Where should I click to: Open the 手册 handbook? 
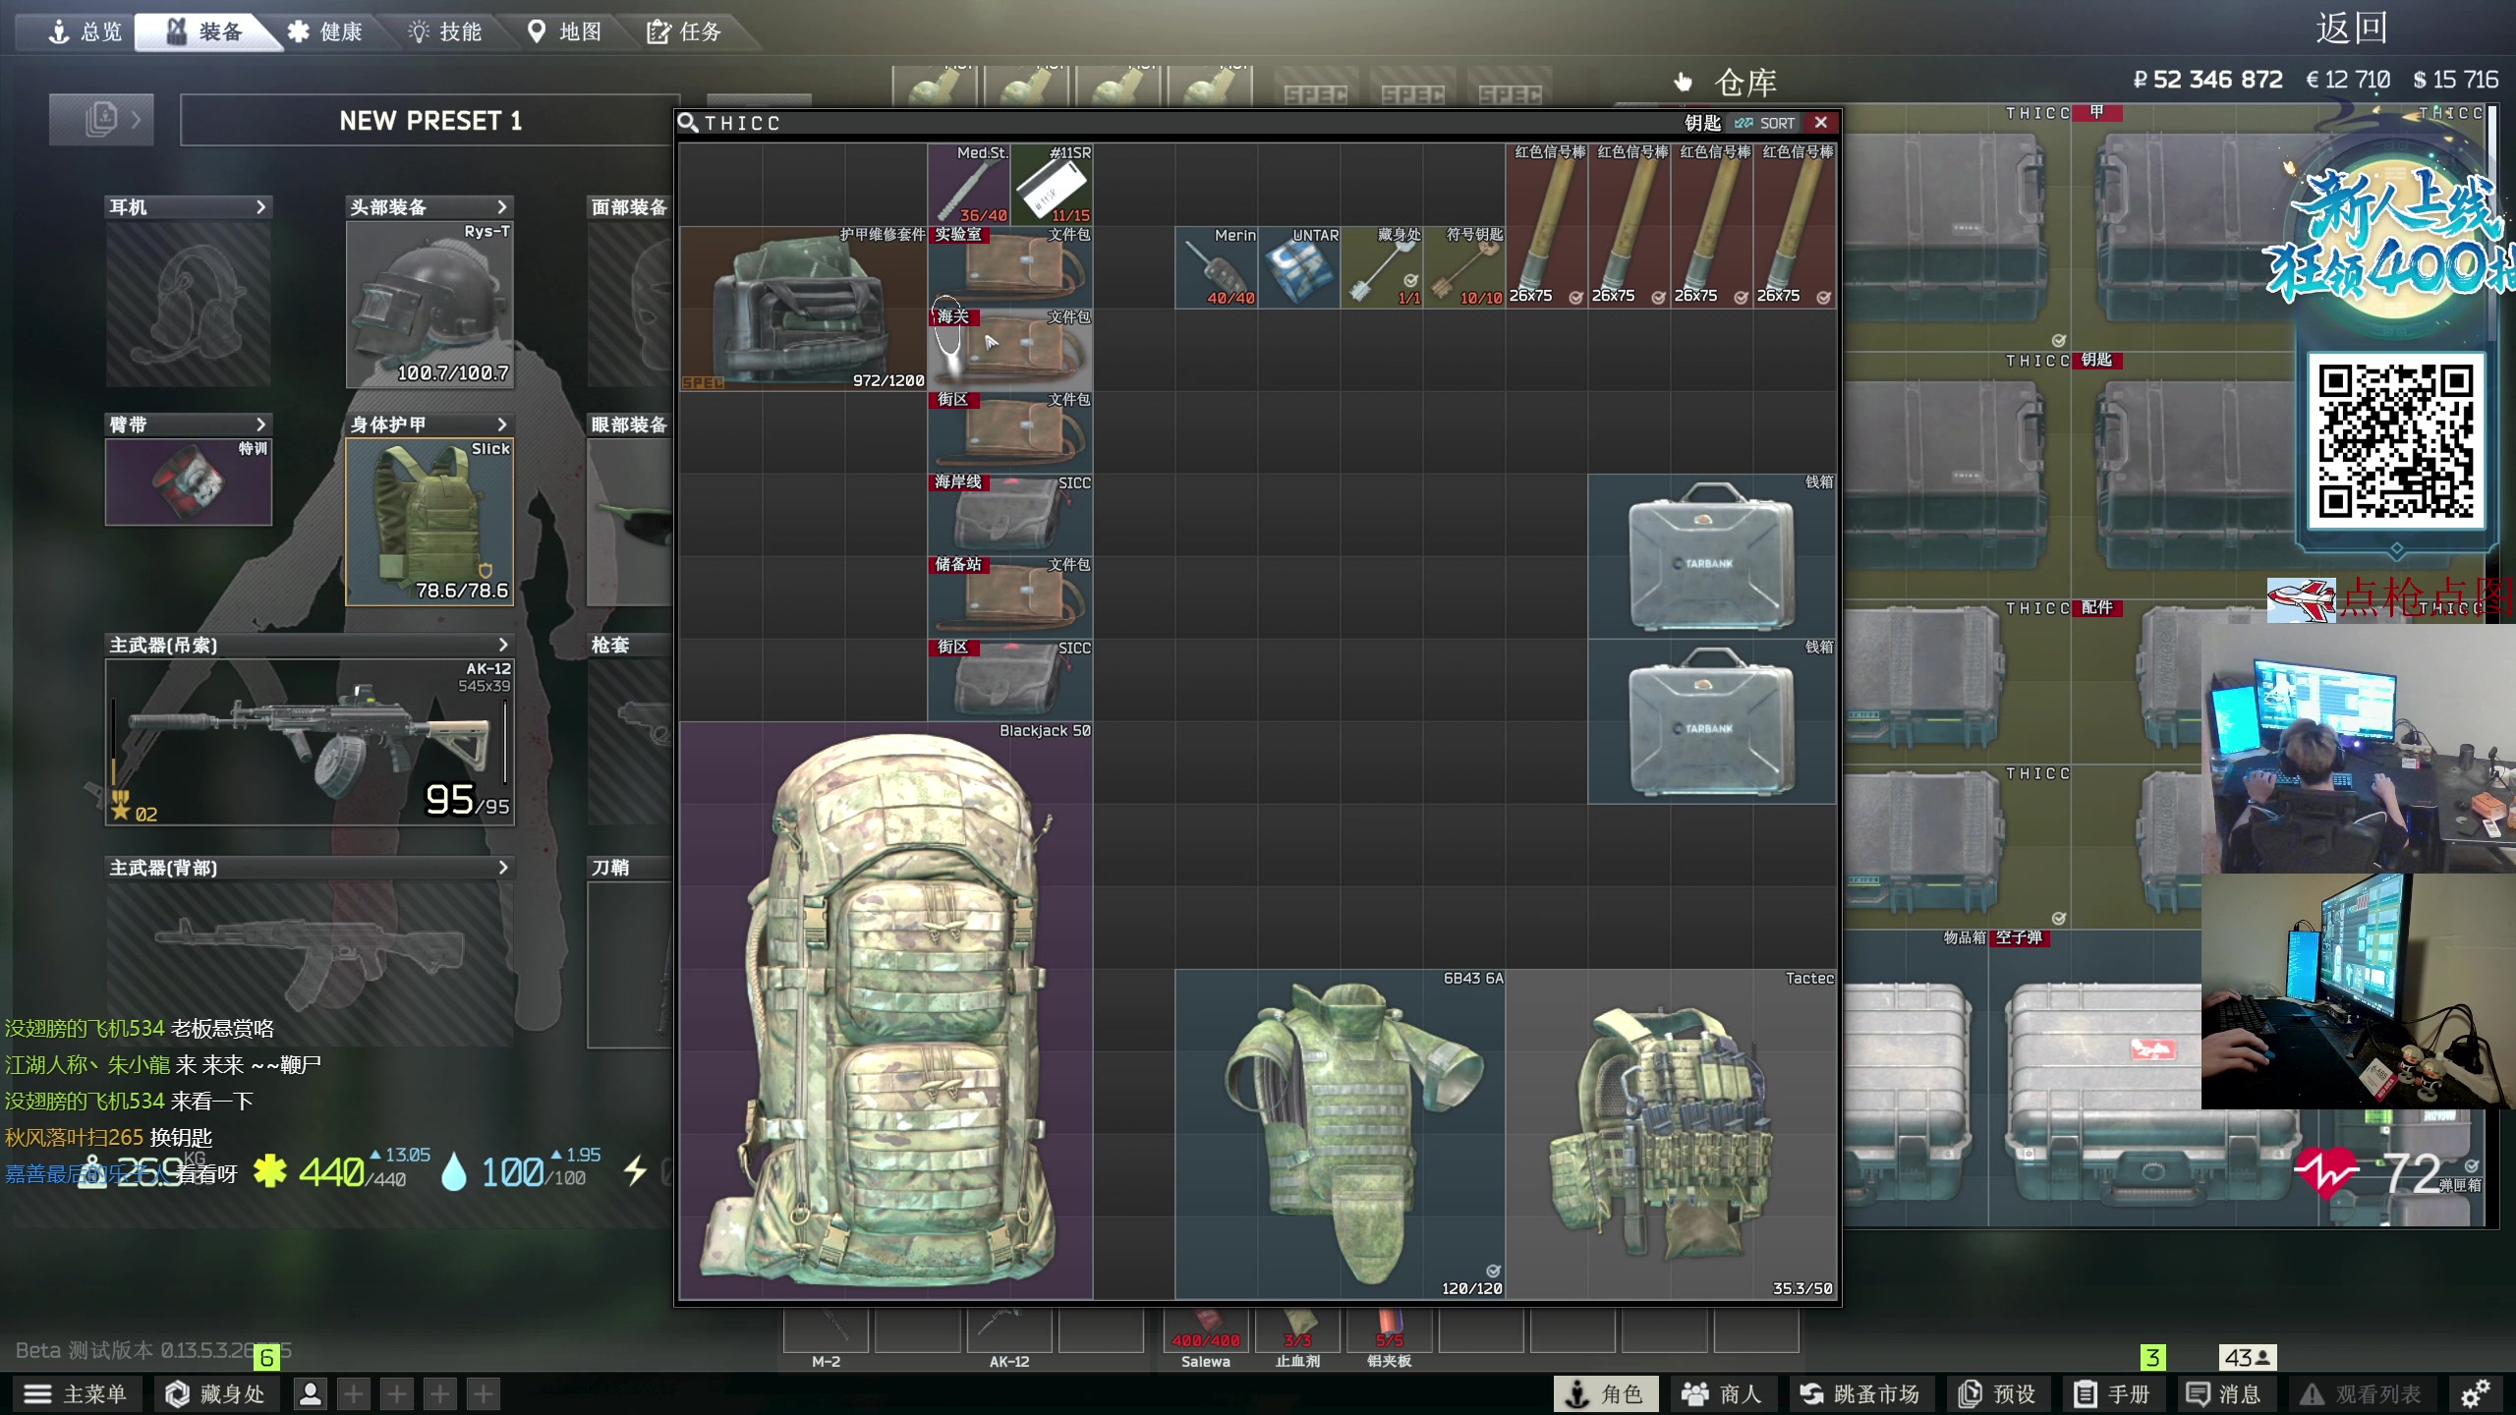point(2112,1393)
